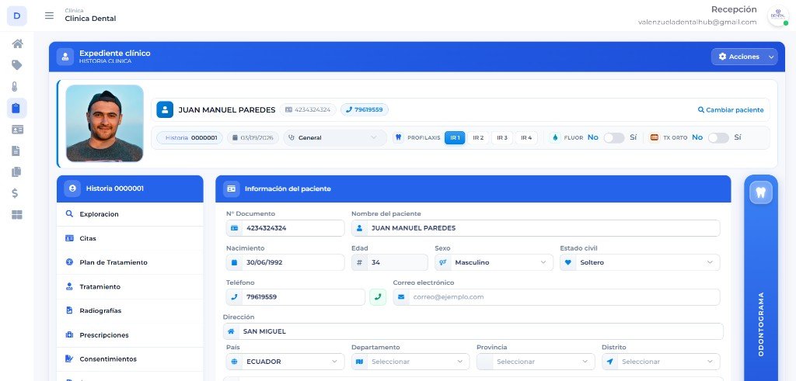Click the patient photo thumbnail

[105, 123]
